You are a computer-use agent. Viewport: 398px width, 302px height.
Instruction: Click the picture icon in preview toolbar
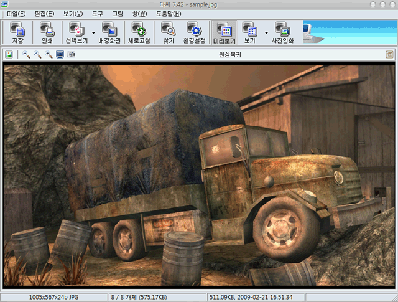(9, 54)
